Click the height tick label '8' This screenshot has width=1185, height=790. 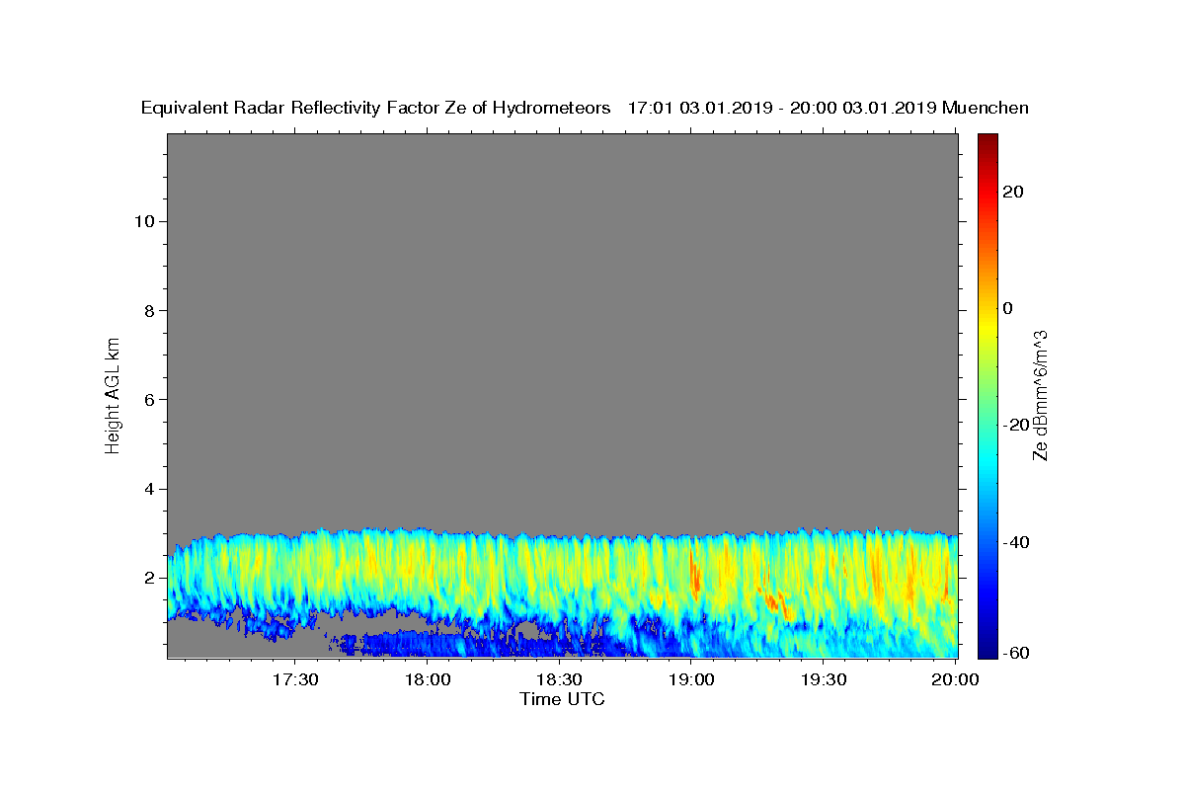coord(149,310)
